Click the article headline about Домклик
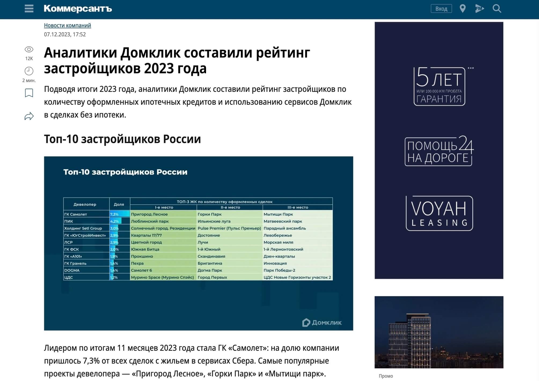This screenshot has height=381, width=539. [x=177, y=61]
